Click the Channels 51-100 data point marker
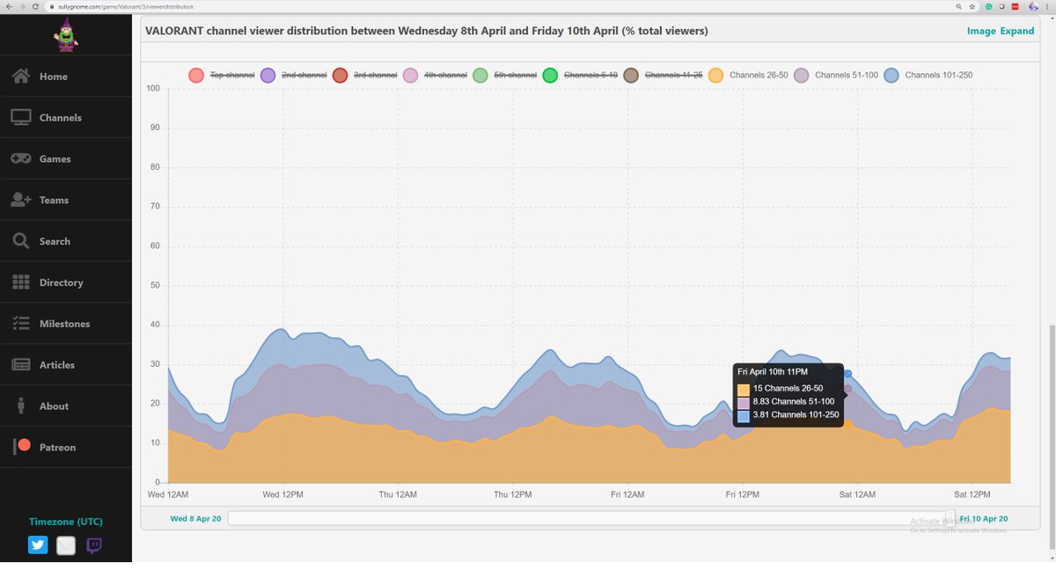Screen dimensions: 1056x577 pos(847,389)
